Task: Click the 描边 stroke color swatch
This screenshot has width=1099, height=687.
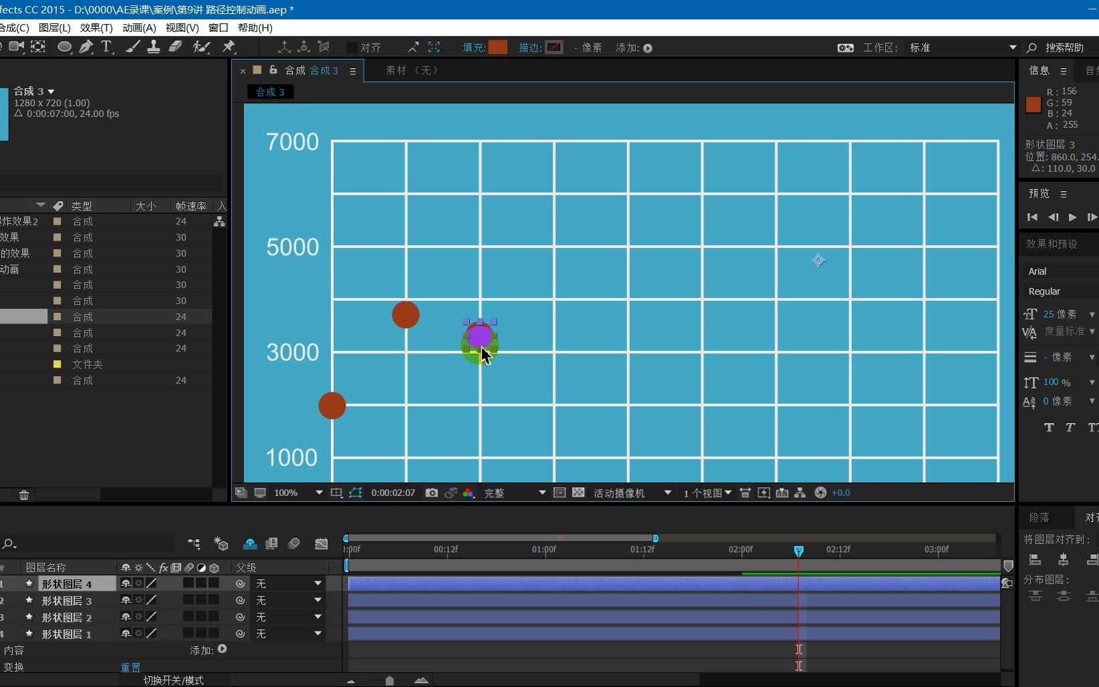Action: [x=554, y=47]
